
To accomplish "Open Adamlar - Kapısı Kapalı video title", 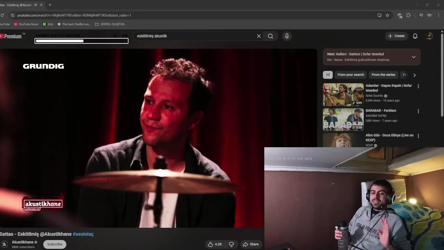I will tap(388, 88).
